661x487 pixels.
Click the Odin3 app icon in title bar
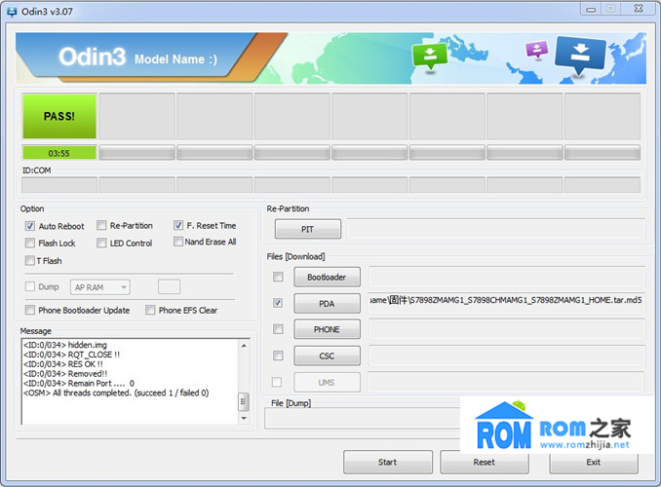12,12
